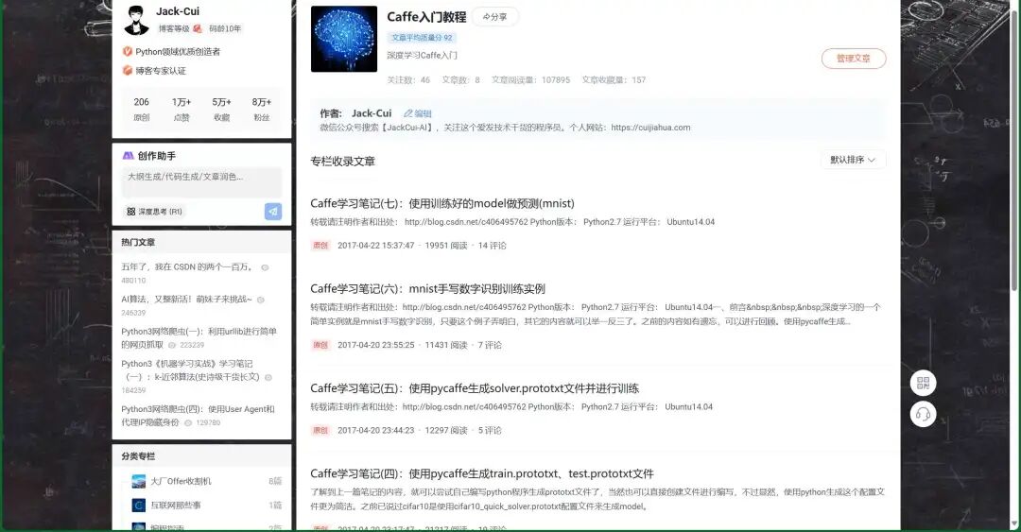Click the 分享 share button

(x=494, y=17)
